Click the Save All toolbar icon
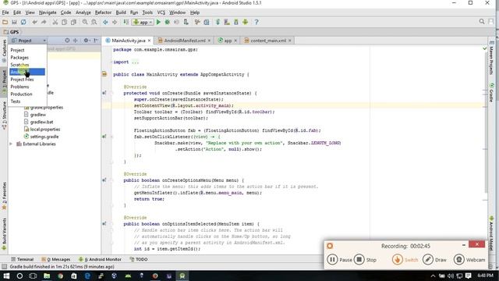 (x=14, y=22)
